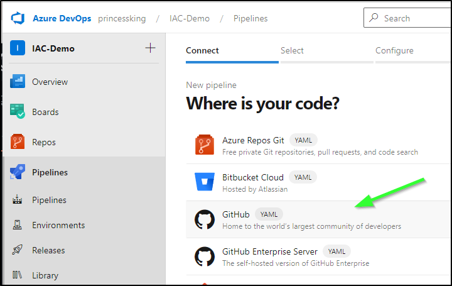Select the bold Pipelines hub label
This screenshot has height=286, width=452.
50,172
